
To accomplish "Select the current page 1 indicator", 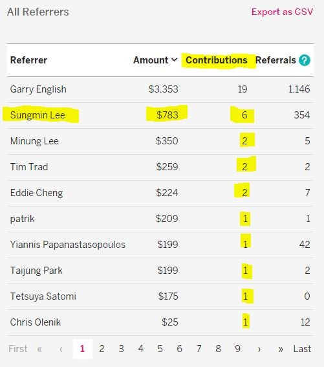I will 82,349.
